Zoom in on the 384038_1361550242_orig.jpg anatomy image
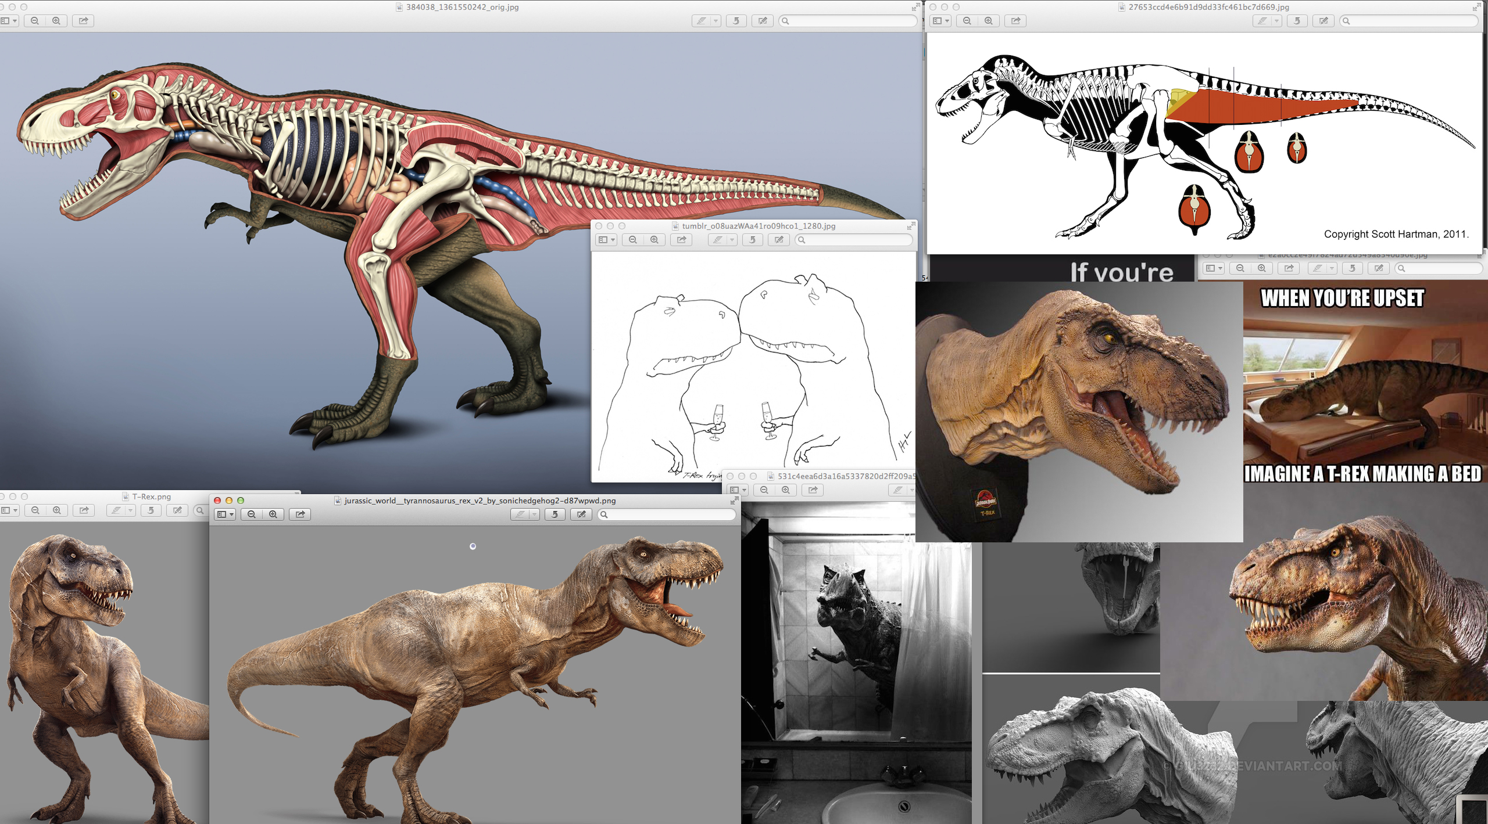Screen dimensions: 1488x824 coord(56,21)
